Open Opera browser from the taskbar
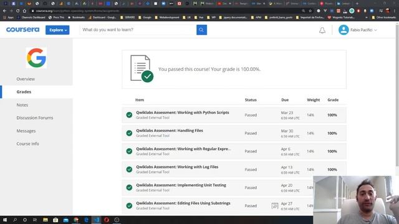The width and height of the screenshot is (399, 224). (107, 220)
